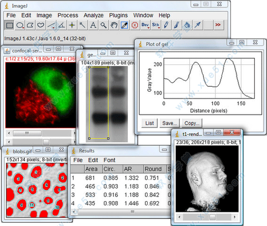
Task: Open the Dev developer menu tool
Action: click(x=145, y=25)
